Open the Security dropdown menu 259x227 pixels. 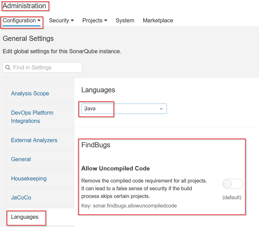coord(61,20)
